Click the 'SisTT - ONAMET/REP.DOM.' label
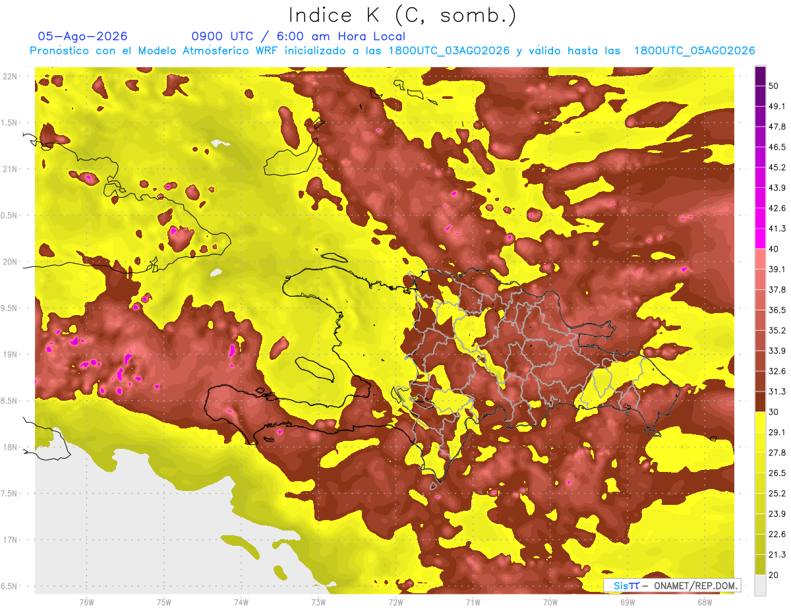 tap(672, 585)
